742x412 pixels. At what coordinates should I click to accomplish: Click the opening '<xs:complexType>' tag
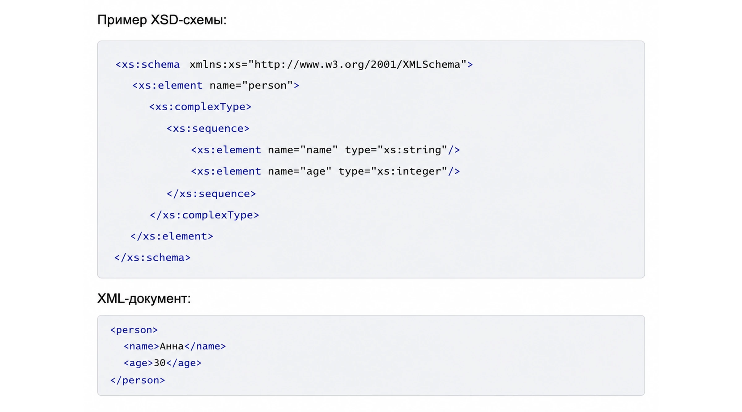(x=200, y=107)
